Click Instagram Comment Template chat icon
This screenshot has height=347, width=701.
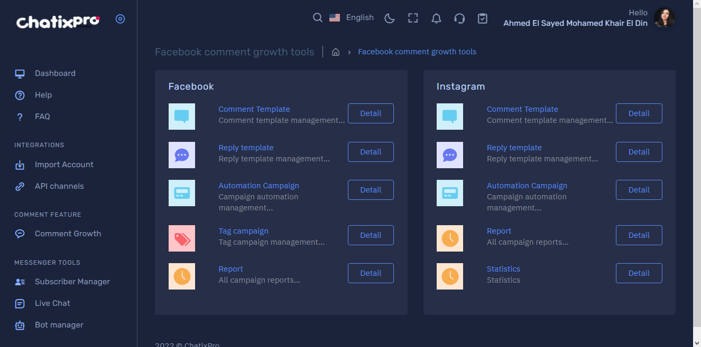450,117
